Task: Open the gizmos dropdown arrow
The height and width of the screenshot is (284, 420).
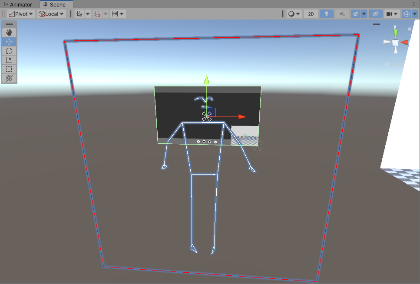Action: point(415,14)
